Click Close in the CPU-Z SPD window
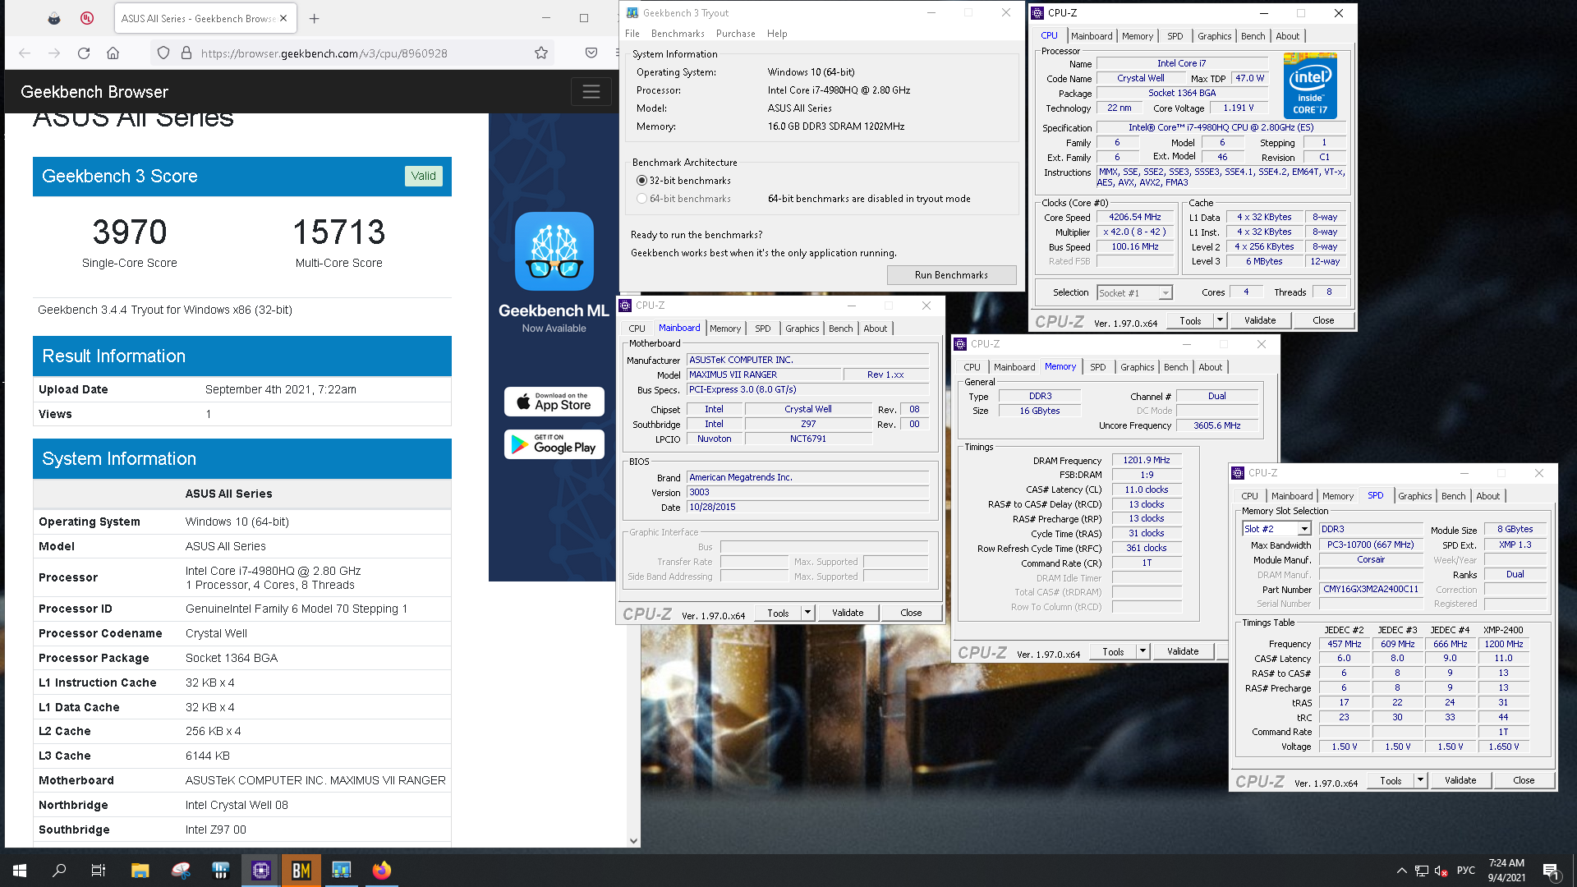 (1524, 780)
